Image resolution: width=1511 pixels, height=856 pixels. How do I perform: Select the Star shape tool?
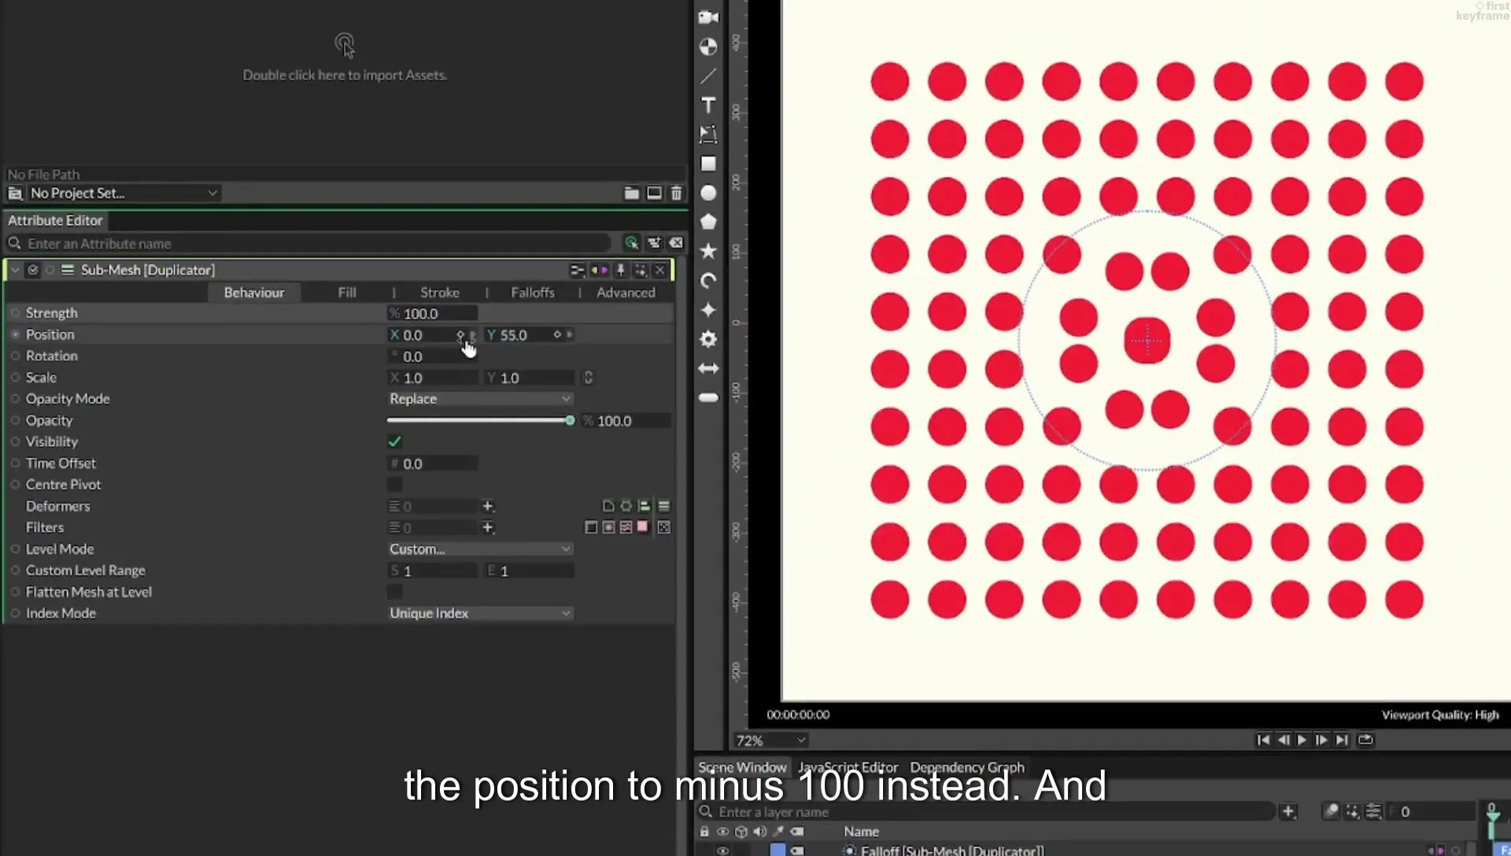tap(708, 251)
